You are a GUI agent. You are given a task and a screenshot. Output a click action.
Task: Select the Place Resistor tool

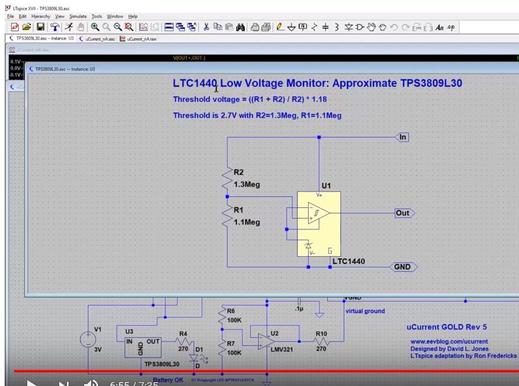[314, 27]
